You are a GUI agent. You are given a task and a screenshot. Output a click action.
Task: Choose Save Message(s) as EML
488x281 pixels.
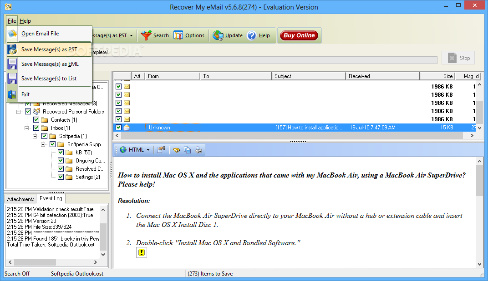(x=49, y=64)
